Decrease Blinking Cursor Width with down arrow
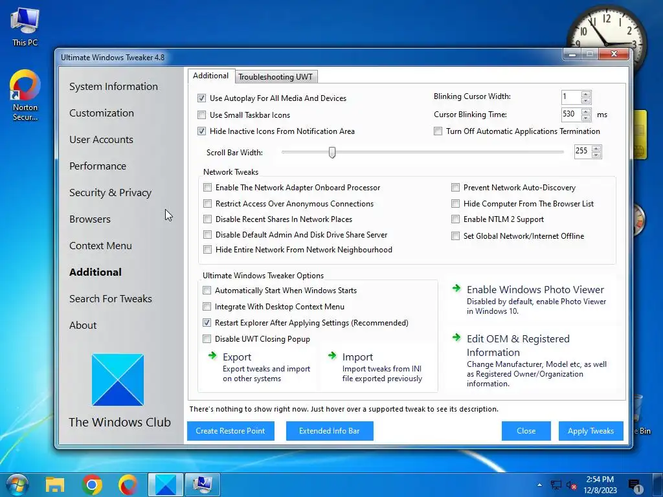The width and height of the screenshot is (663, 497). point(585,100)
